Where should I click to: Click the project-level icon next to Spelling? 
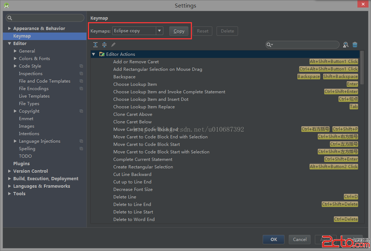click(81, 149)
